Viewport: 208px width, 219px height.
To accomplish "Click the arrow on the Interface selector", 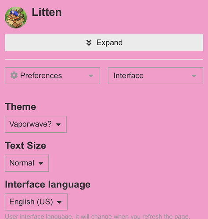I will (x=194, y=76).
